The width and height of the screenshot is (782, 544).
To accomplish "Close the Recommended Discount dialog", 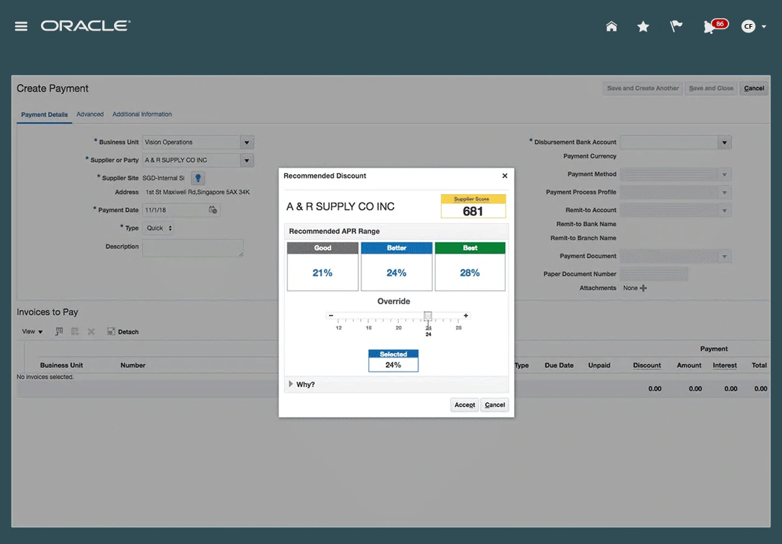I will pos(504,176).
